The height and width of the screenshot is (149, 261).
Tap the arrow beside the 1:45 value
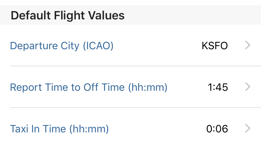pyautogui.click(x=248, y=87)
